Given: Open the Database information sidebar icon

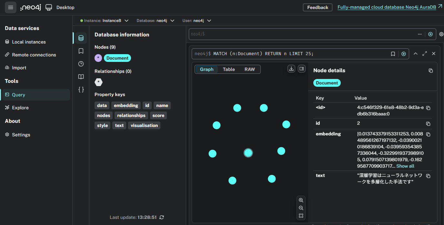Looking at the screenshot, I should coord(81,38).
